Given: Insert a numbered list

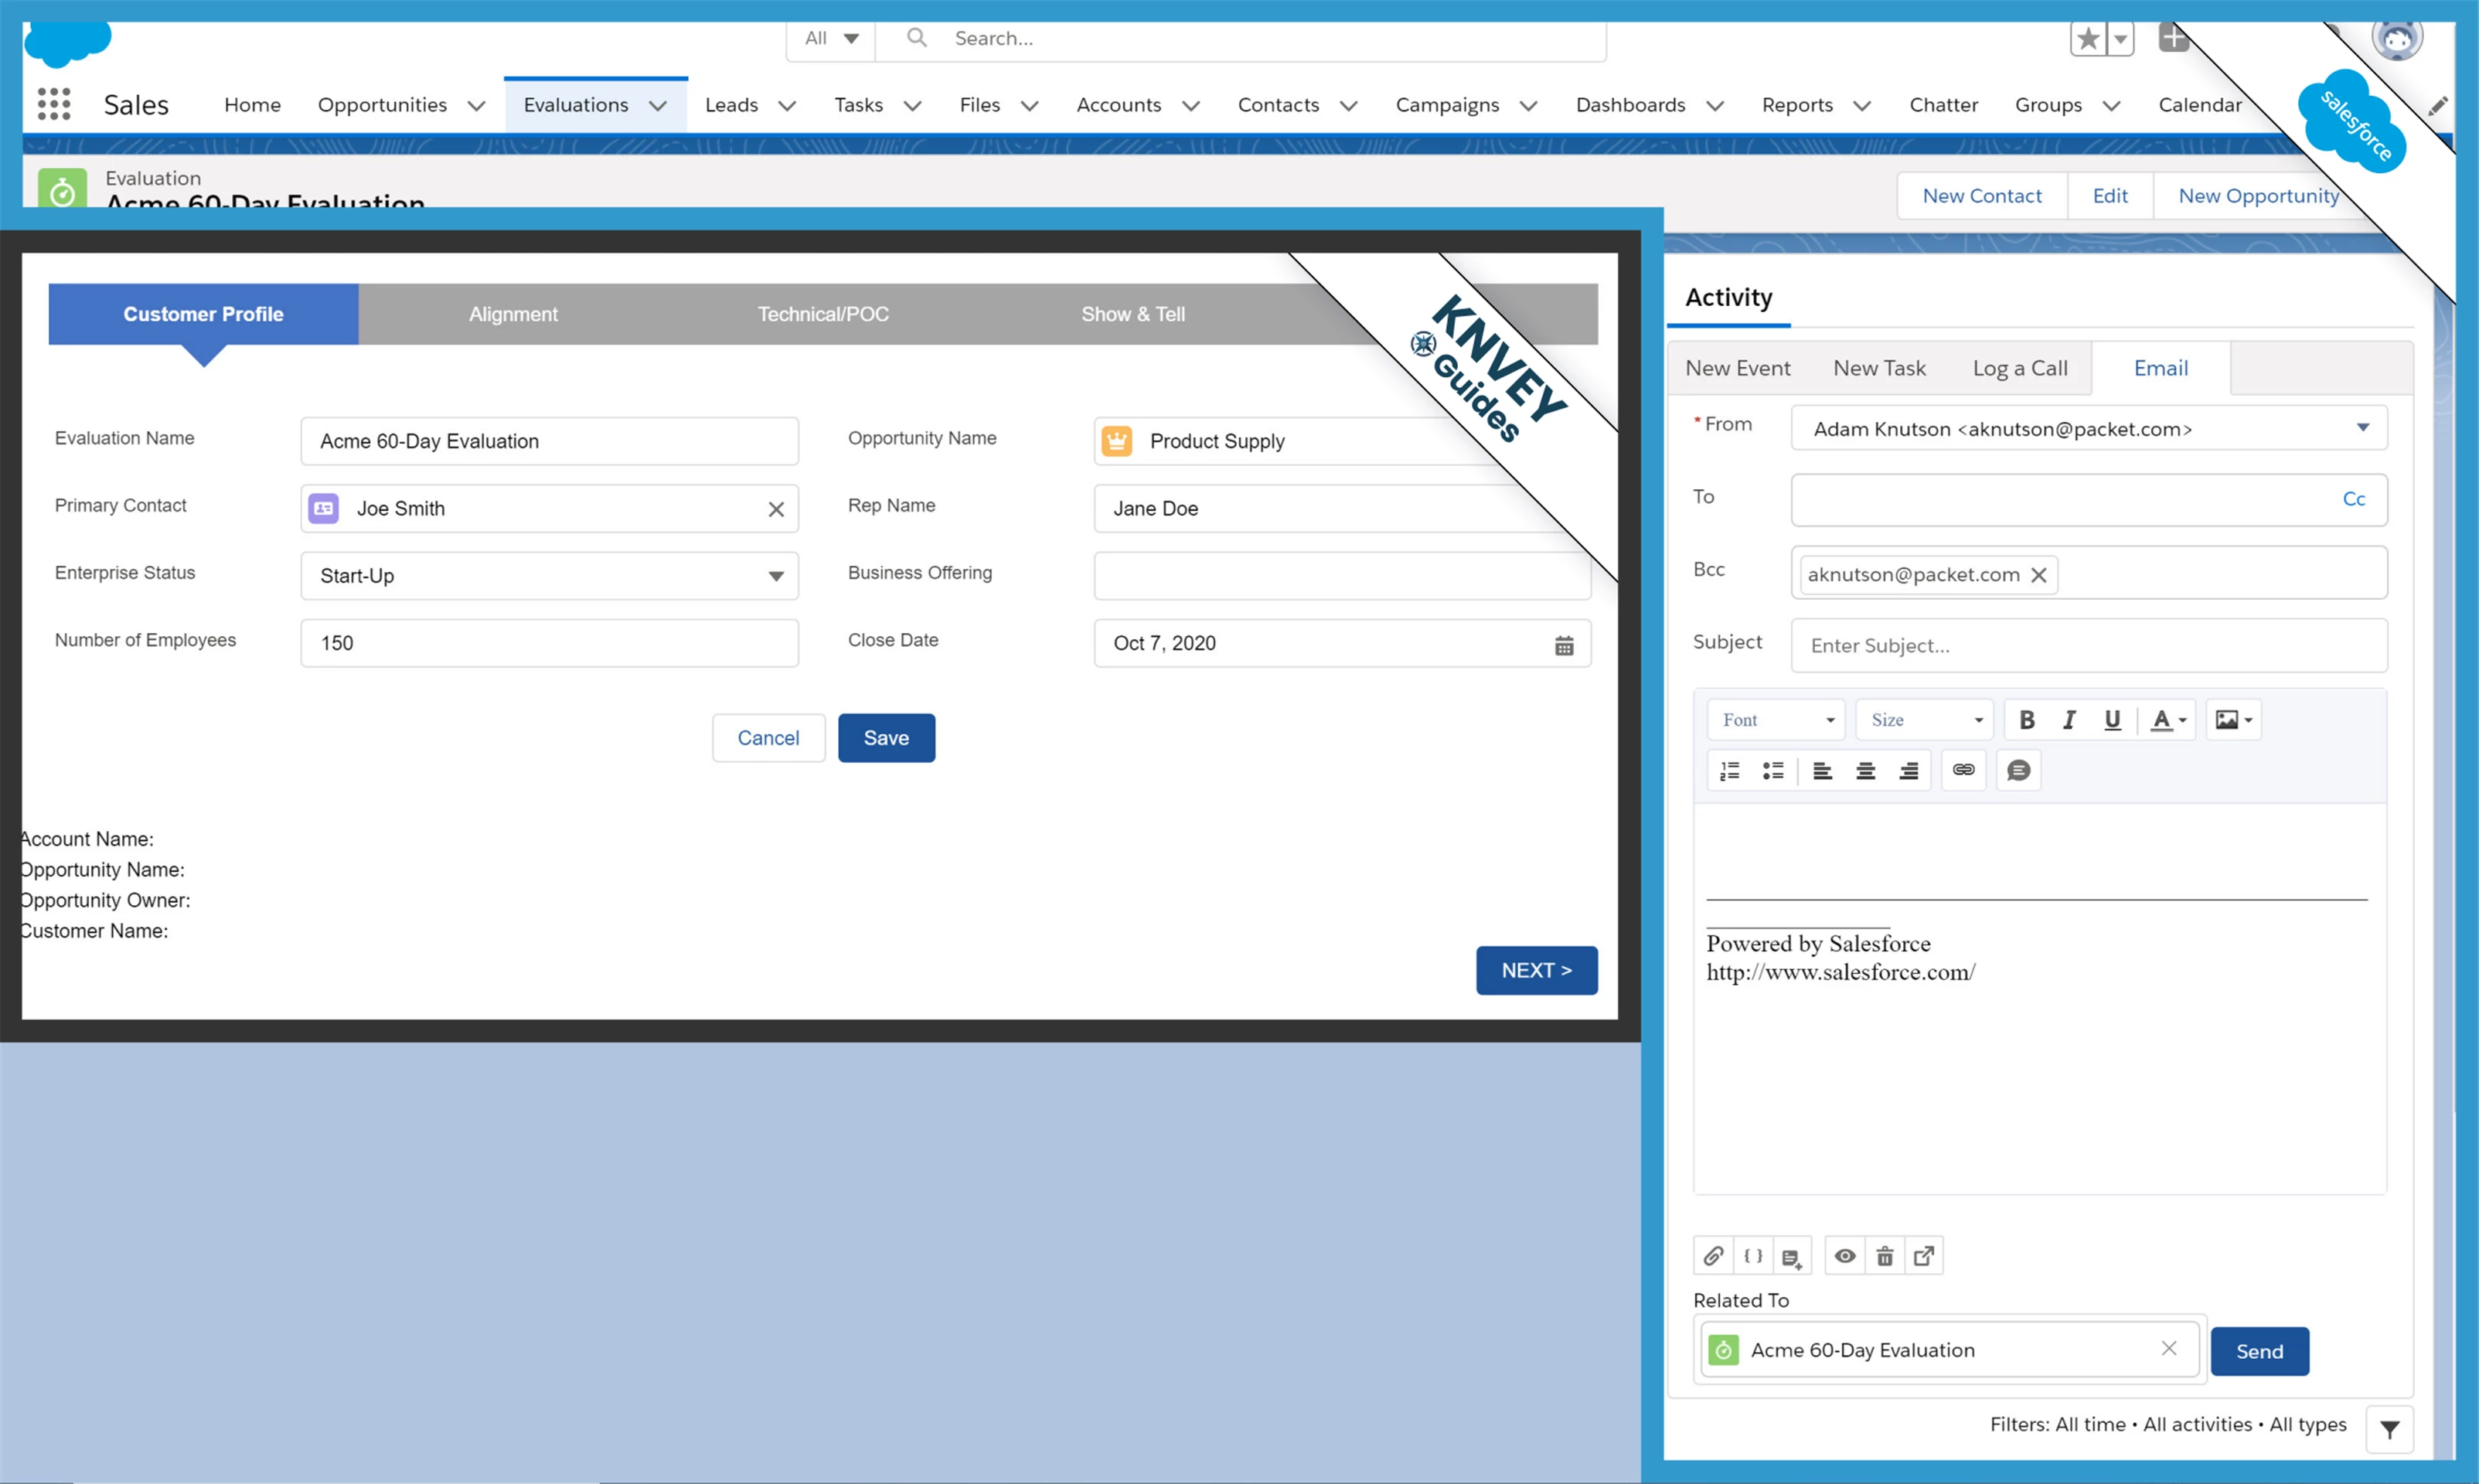Looking at the screenshot, I should point(1730,771).
